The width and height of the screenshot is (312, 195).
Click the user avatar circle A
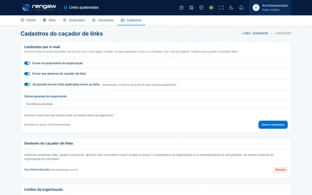tap(256, 8)
